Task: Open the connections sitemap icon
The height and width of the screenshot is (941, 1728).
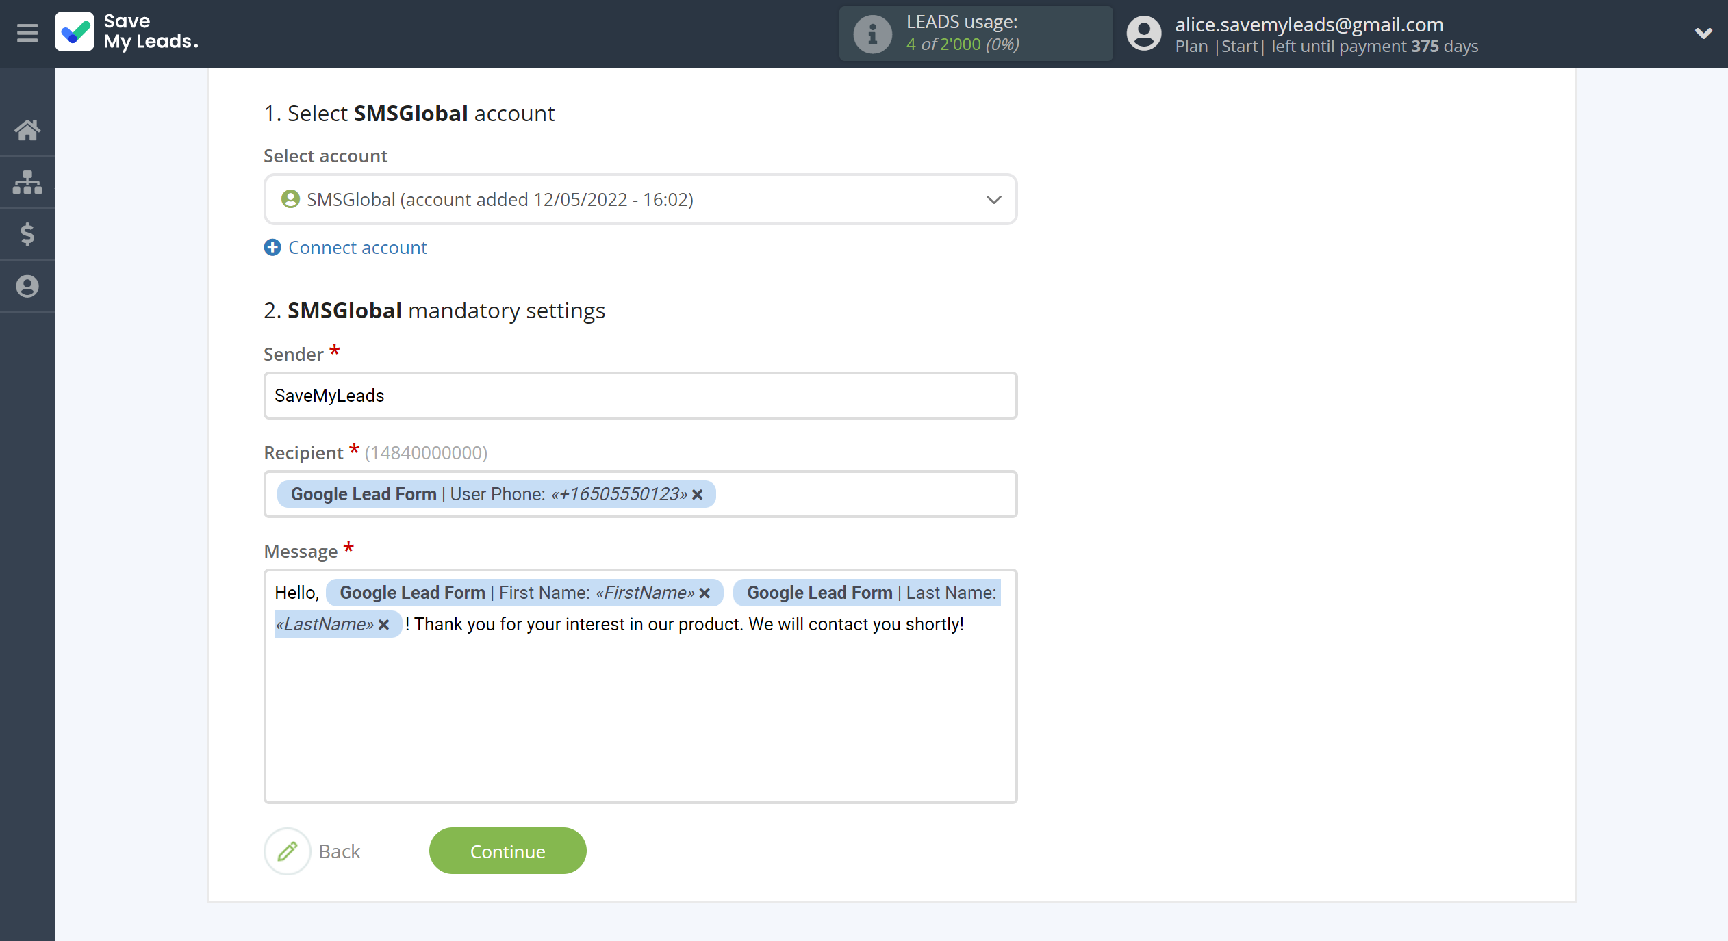Action: click(x=27, y=182)
